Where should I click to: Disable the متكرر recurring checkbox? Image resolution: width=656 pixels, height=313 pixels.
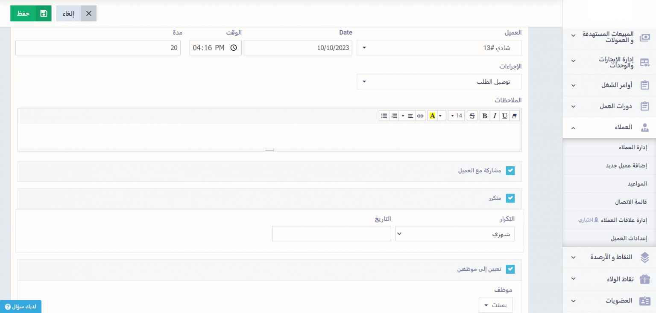[x=510, y=198]
